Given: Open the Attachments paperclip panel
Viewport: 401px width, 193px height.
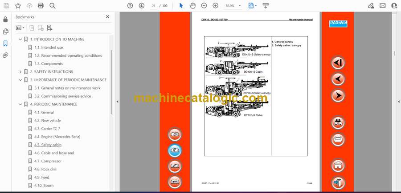Looking at the screenshot, I should (5, 55).
